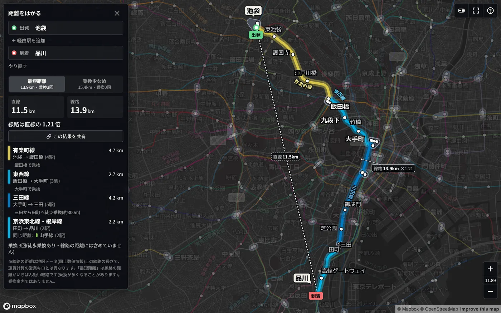
Task: Zoom out with the minus button
Action: click(490, 292)
